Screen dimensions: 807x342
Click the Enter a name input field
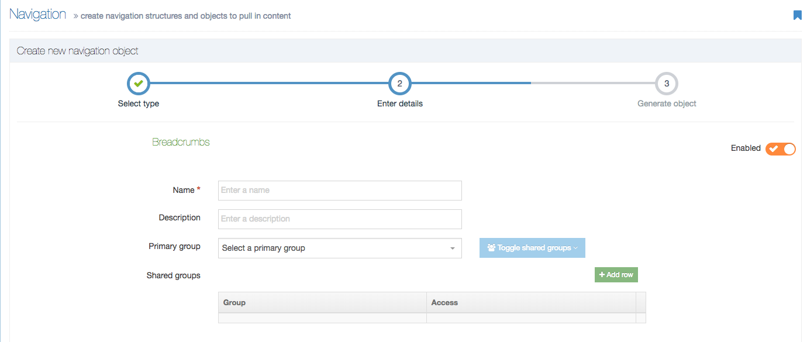point(339,190)
